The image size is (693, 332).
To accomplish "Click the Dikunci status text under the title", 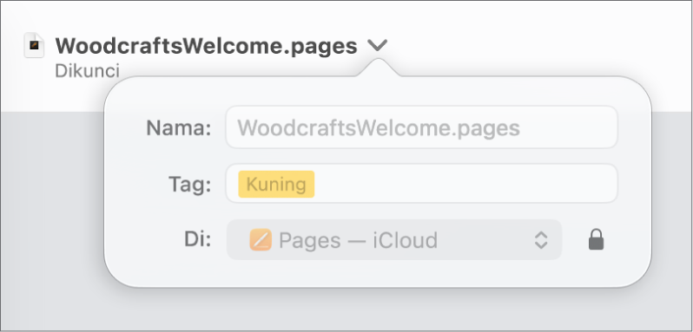I will coord(87,71).
